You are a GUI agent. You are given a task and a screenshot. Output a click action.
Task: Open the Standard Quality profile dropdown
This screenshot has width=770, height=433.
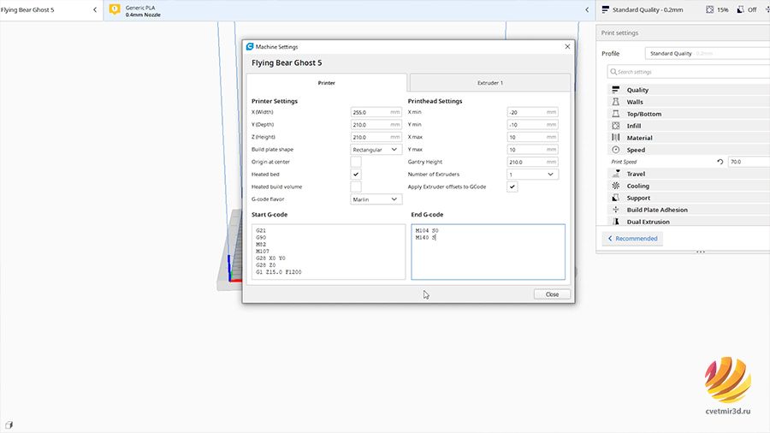(708, 54)
